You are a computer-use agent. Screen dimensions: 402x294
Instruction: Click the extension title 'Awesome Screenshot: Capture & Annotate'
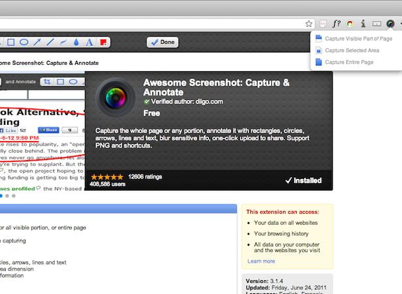pos(216,88)
